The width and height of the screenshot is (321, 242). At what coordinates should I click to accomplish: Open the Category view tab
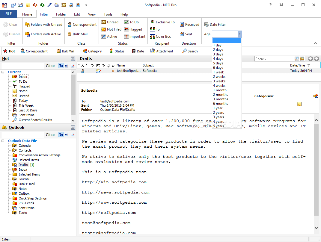pyautogui.click(x=92, y=51)
